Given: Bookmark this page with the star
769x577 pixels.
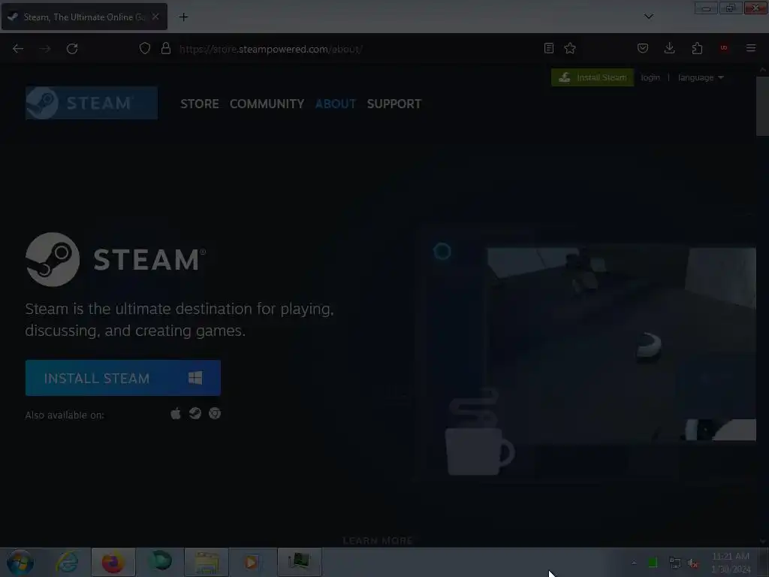Looking at the screenshot, I should tap(570, 48).
